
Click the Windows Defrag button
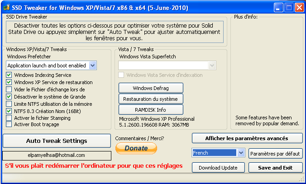coord(151,88)
